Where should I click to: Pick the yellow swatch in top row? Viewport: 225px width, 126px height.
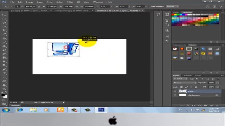pyautogui.click(x=175, y=15)
